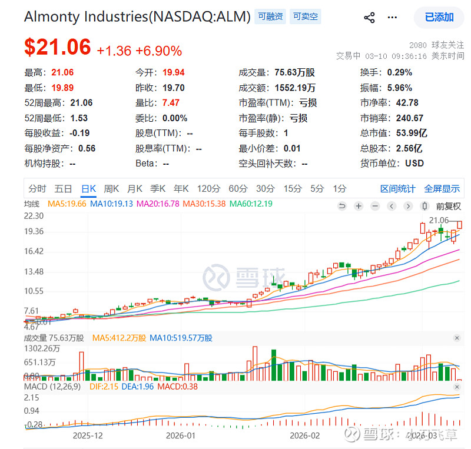Click the share icon

point(369,18)
